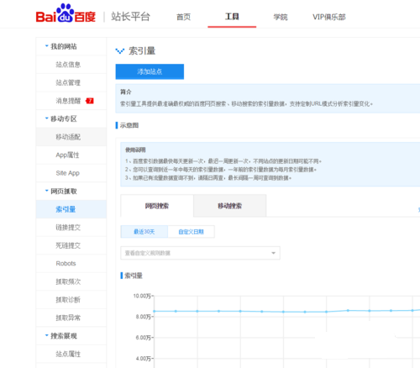
Task: Open 抓取异常 in the sidebar
Action: tap(71, 318)
